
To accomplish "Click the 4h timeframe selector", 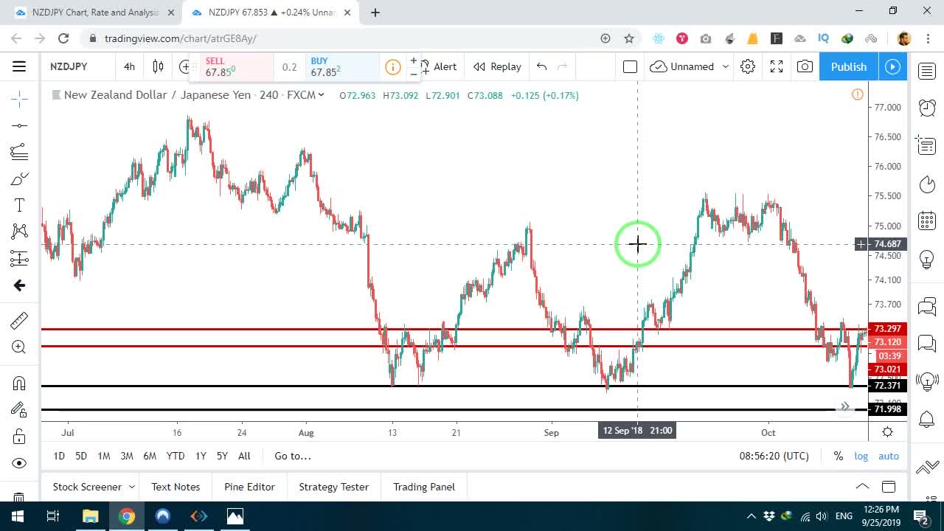I will point(129,66).
